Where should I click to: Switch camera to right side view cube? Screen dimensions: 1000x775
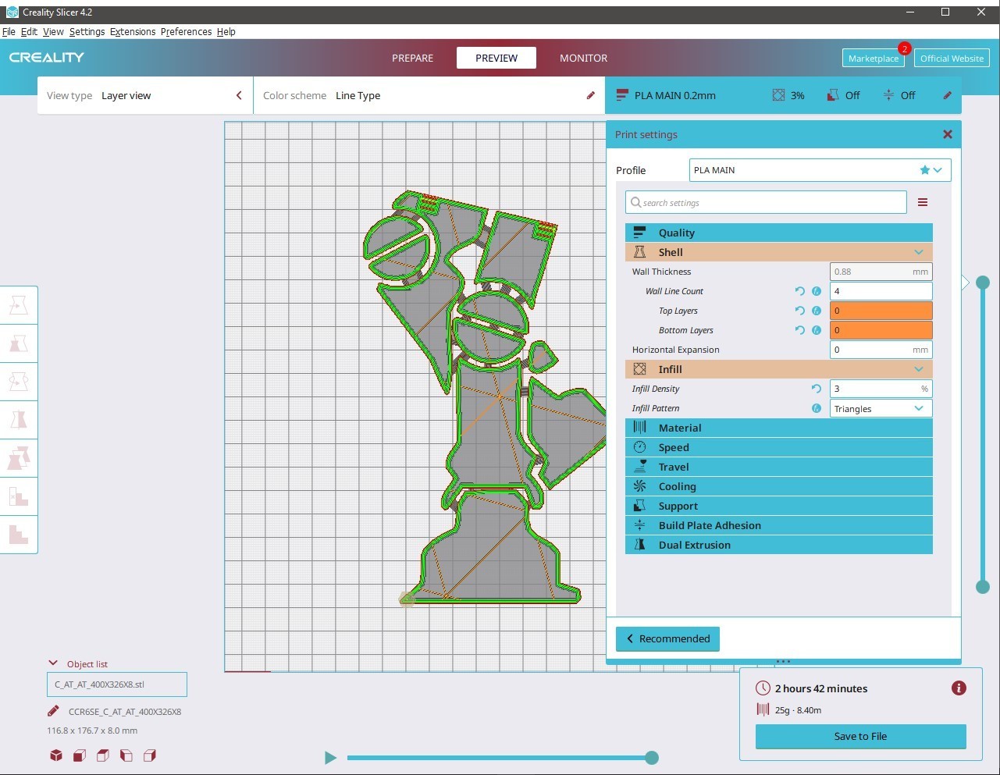(150, 755)
